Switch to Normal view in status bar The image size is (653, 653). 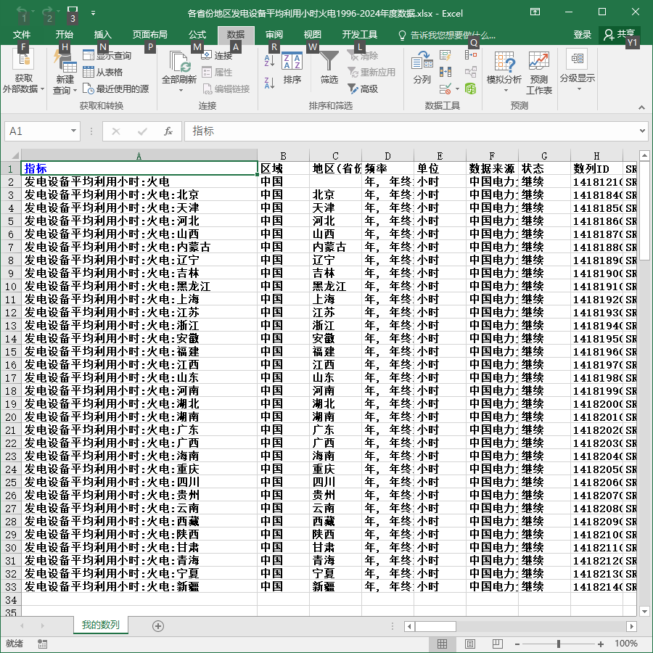443,644
